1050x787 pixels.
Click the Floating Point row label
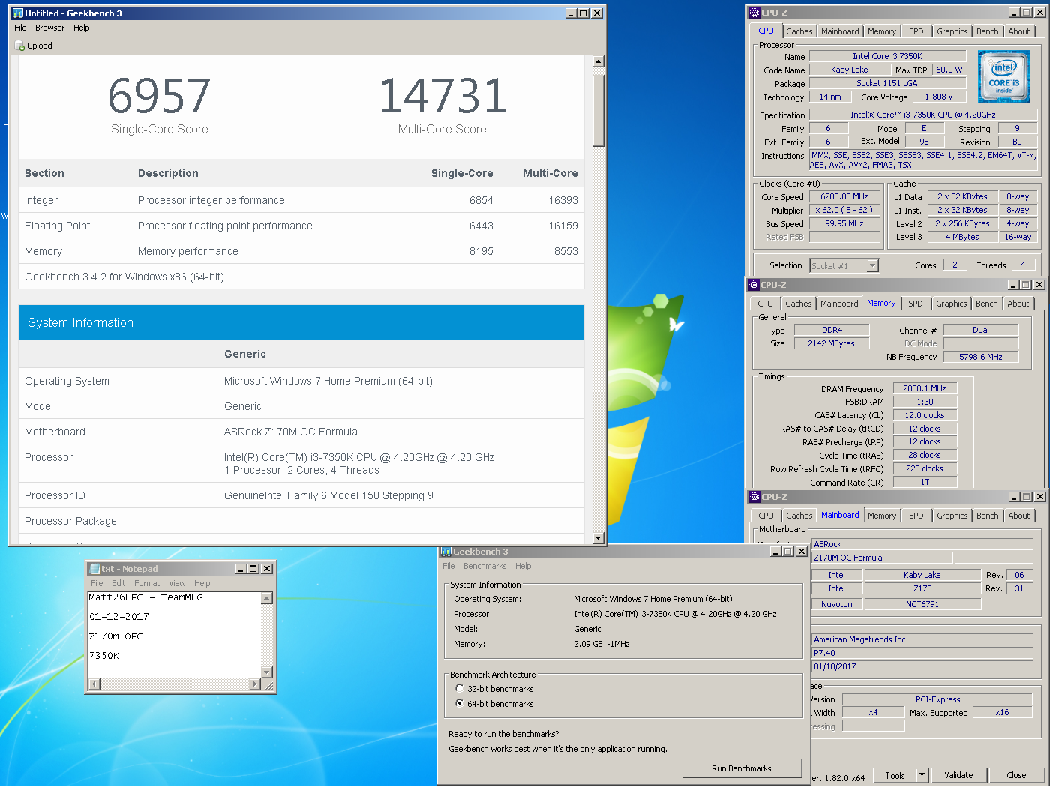coord(57,226)
